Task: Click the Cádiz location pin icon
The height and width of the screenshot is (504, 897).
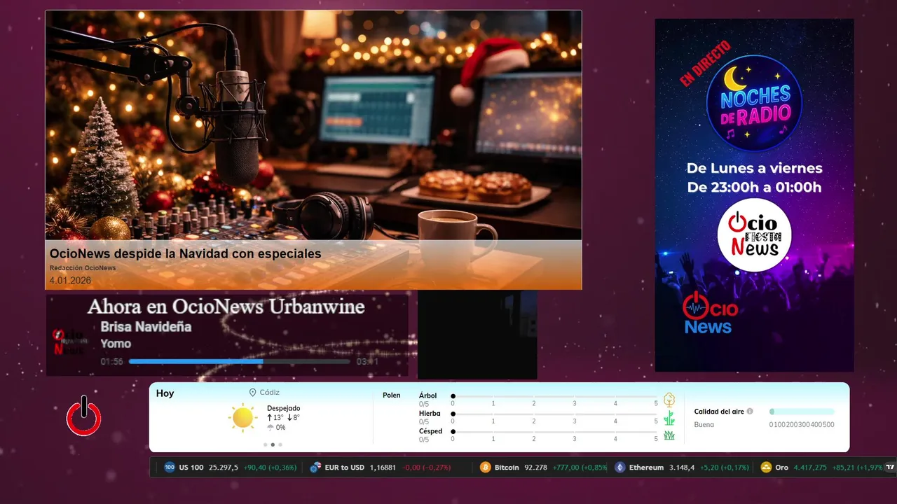Action: click(252, 393)
